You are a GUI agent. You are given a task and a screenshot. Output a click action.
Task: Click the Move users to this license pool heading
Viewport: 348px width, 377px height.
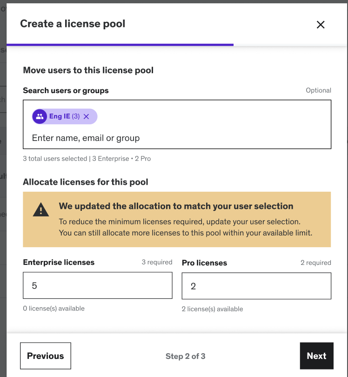coord(88,70)
